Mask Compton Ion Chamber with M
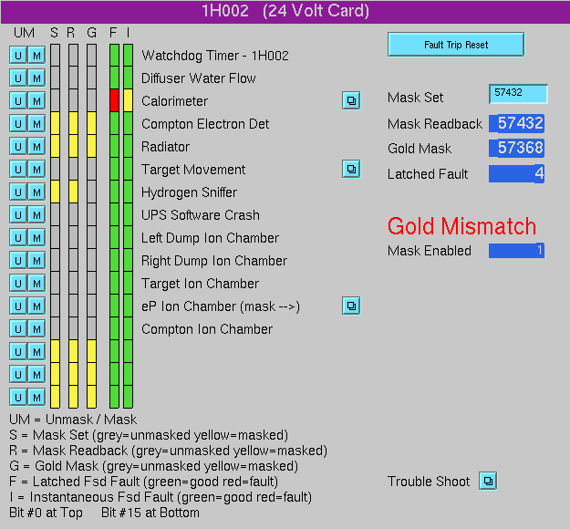The width and height of the screenshot is (570, 529). pos(36,328)
